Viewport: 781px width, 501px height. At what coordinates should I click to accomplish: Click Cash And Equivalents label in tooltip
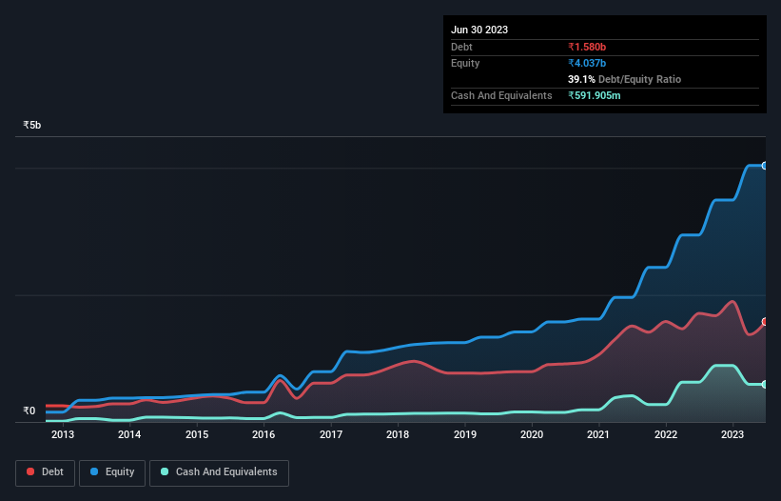point(501,95)
